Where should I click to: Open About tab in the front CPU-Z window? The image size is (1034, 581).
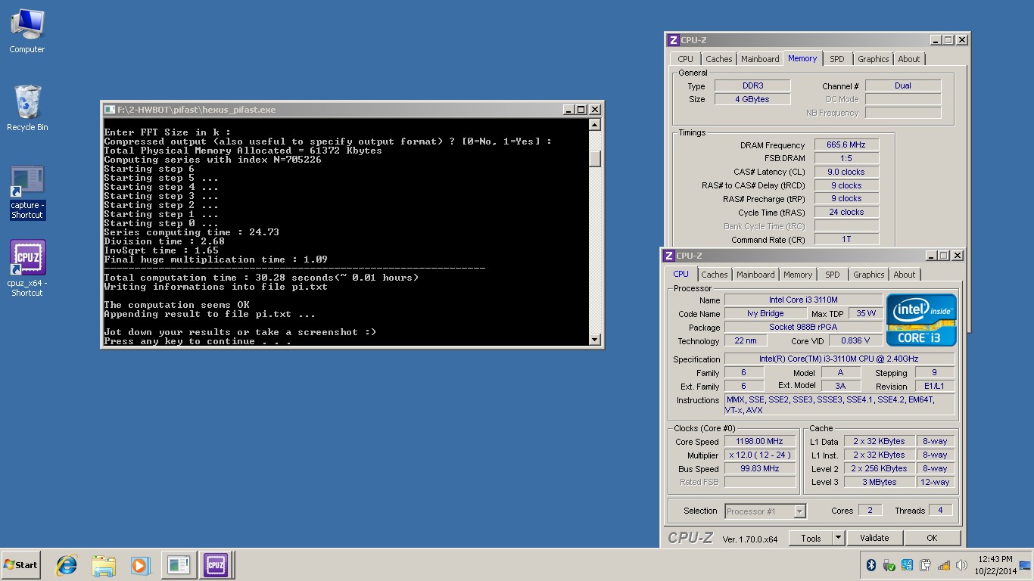(x=905, y=275)
